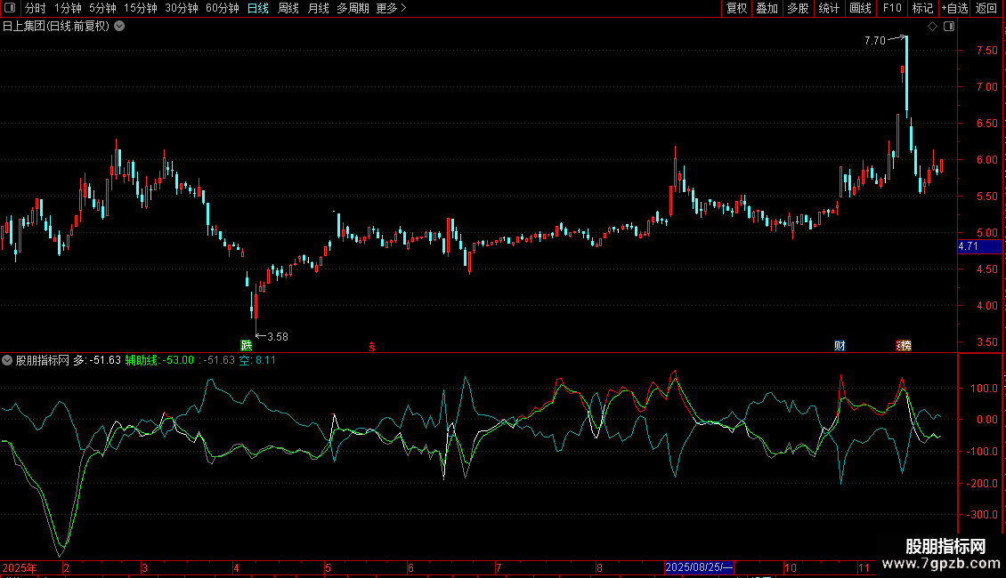
Task: Toggle the left sidebar panel icon
Action: coord(10,8)
